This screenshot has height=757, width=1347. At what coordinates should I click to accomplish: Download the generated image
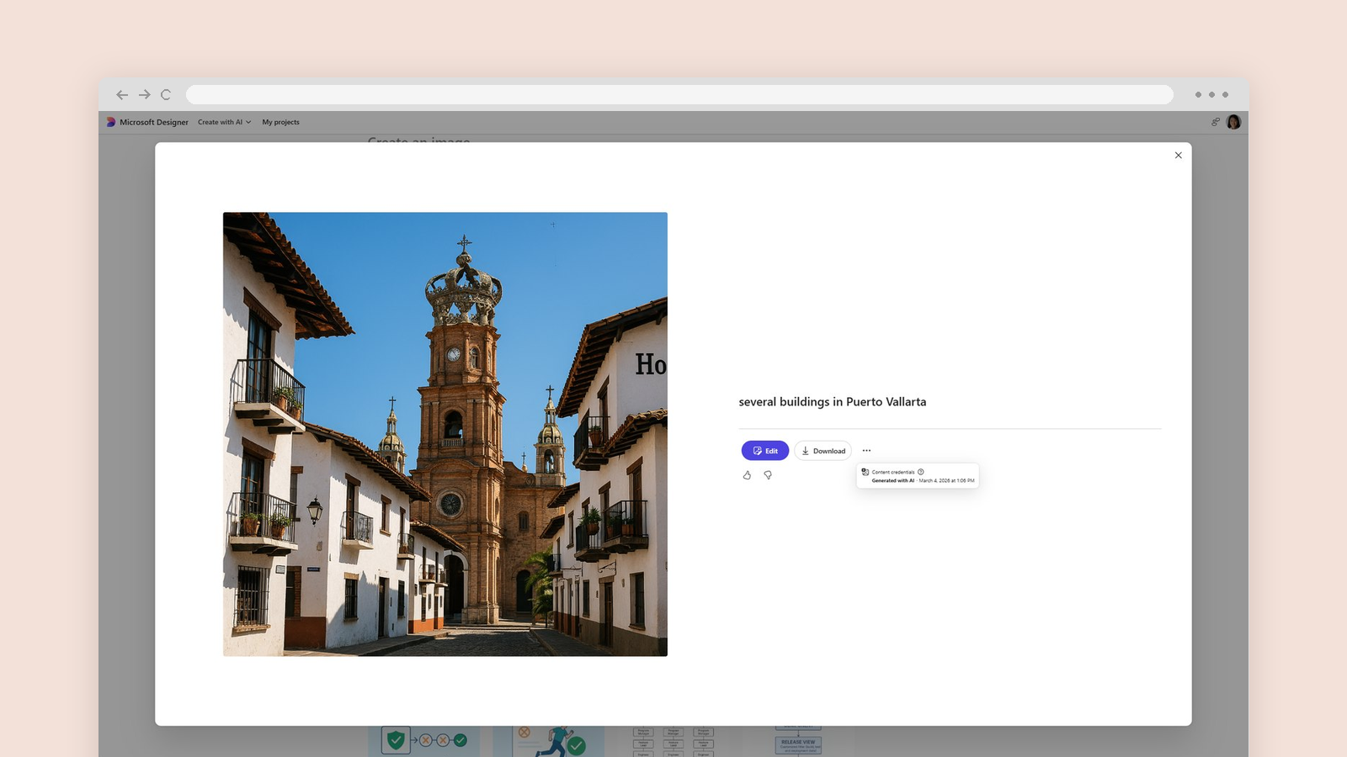tap(823, 451)
